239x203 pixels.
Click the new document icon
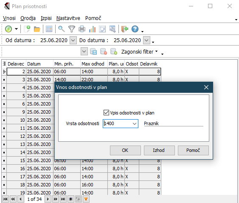27,29
